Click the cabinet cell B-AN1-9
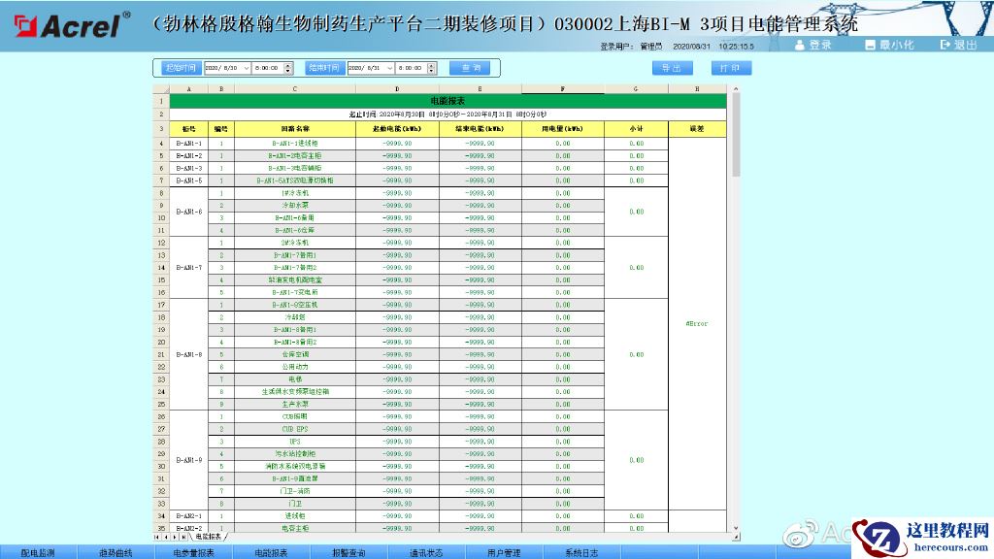994x559 pixels. point(189,460)
